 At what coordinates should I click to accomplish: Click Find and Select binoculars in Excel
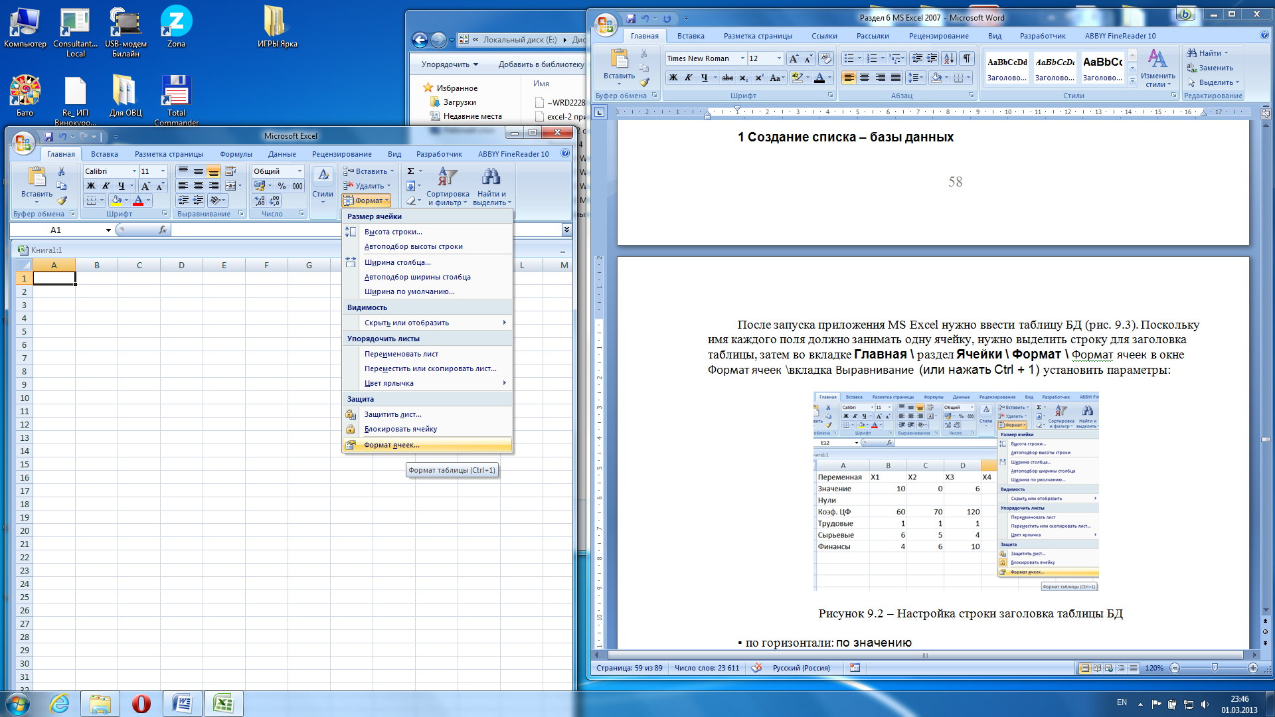[491, 177]
